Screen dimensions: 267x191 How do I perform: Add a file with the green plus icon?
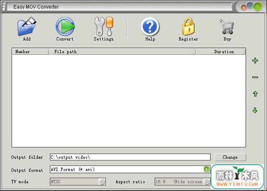[255, 61]
